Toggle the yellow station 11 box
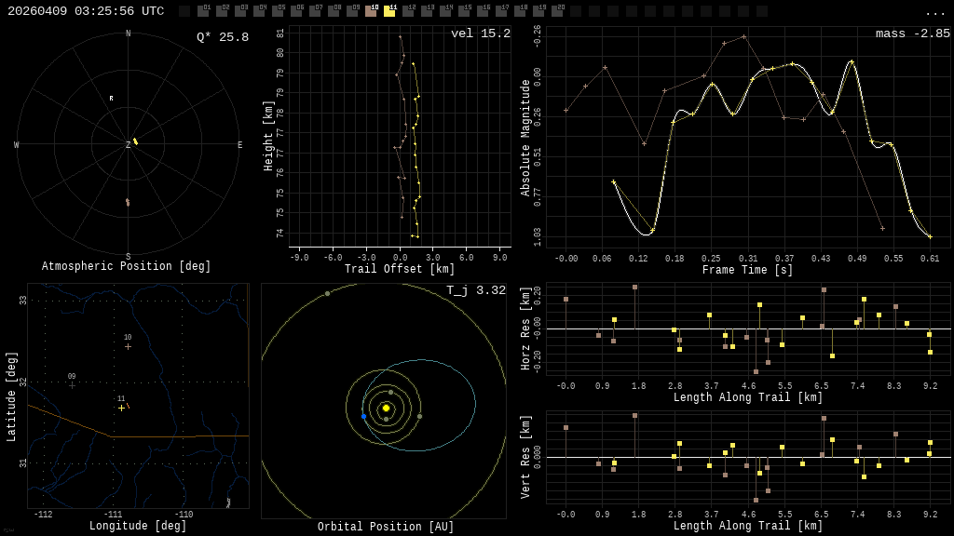The height and width of the screenshot is (536, 954). (x=389, y=11)
